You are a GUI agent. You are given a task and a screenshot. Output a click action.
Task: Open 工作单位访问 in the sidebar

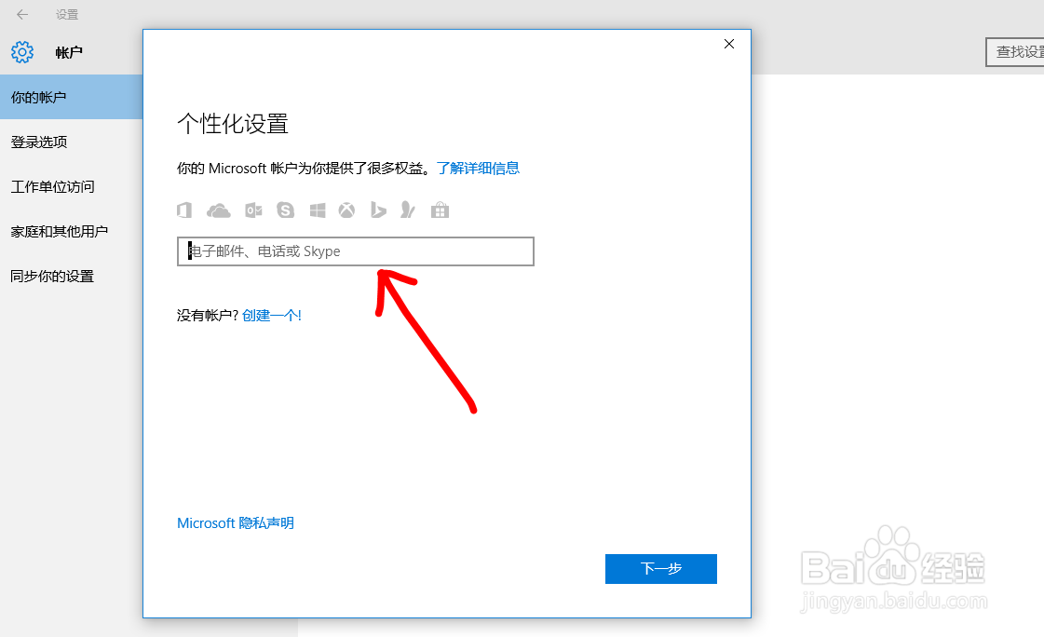[x=71, y=186]
